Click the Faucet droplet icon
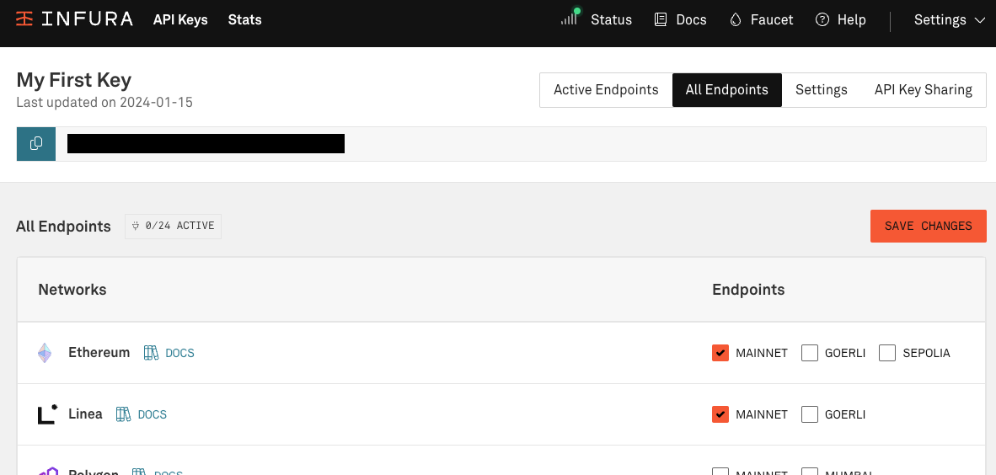996x475 pixels. 736,19
